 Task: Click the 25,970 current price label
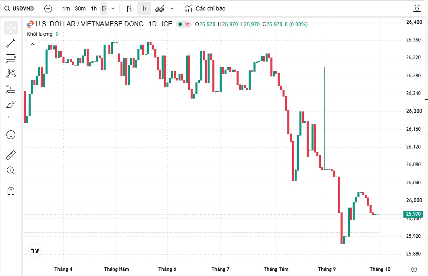click(413, 214)
